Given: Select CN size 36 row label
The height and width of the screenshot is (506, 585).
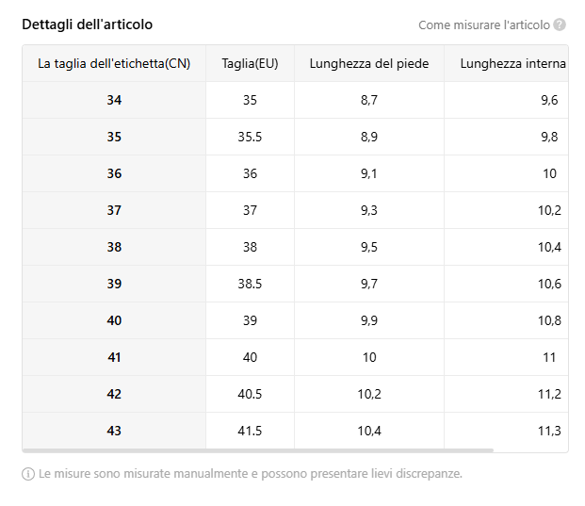Looking at the screenshot, I should point(114,173).
